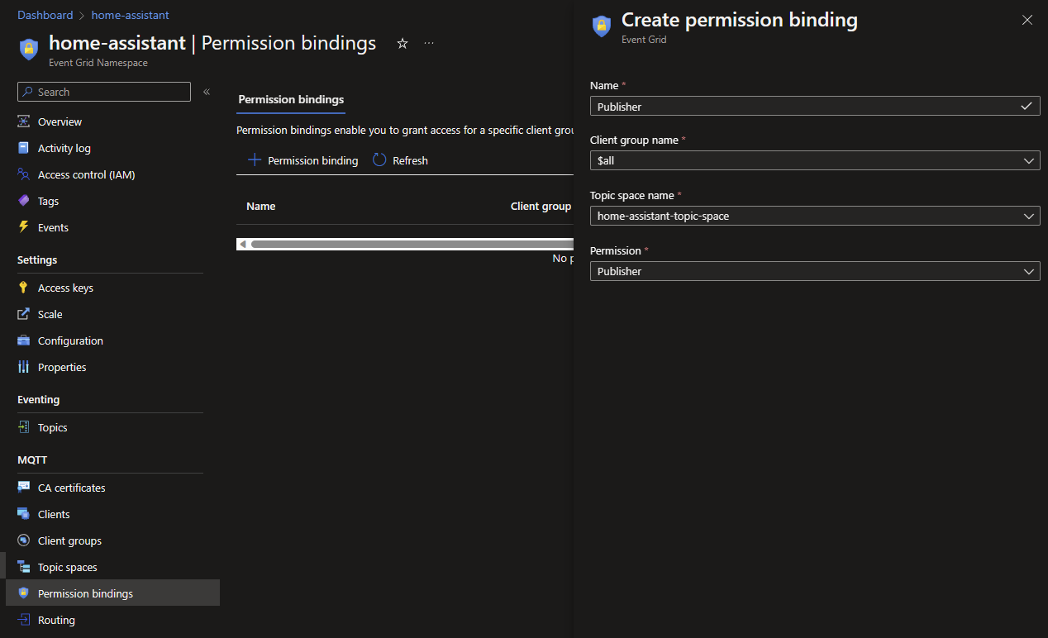The width and height of the screenshot is (1048, 638).
Task: Click the Dashboard breadcrumb link
Action: pos(45,15)
